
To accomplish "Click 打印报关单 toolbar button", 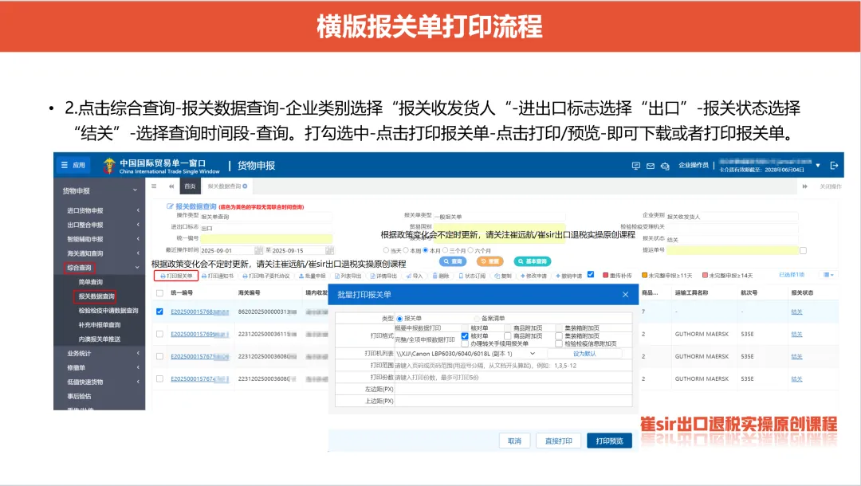I will [x=175, y=276].
